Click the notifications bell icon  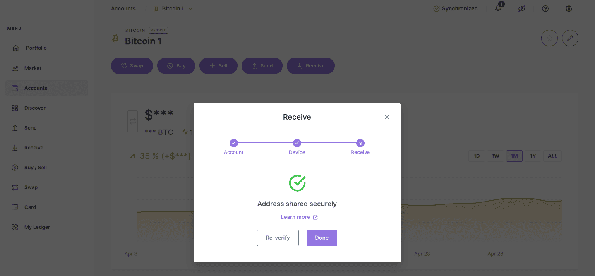pyautogui.click(x=498, y=9)
